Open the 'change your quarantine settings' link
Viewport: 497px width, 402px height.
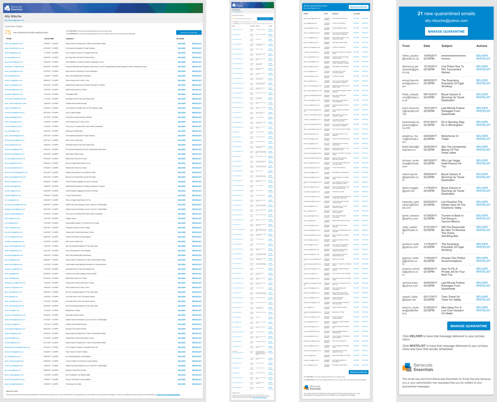pos(168,395)
